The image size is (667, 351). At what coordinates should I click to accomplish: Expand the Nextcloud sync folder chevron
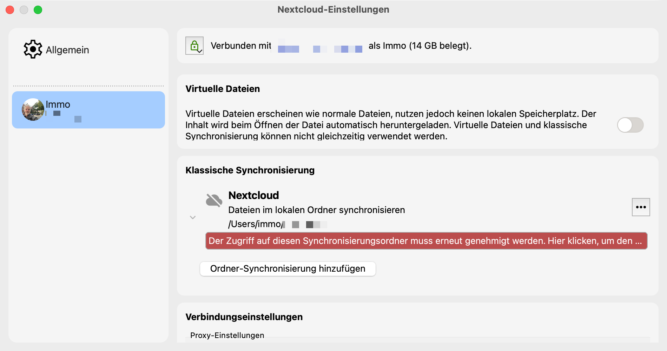click(193, 218)
